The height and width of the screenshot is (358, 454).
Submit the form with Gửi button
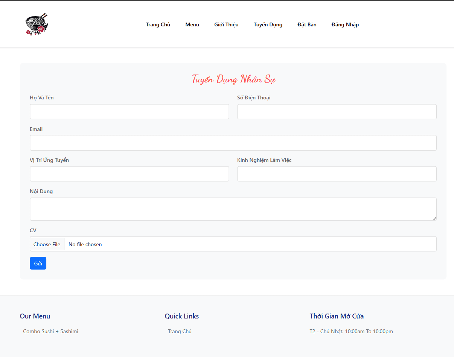point(38,263)
